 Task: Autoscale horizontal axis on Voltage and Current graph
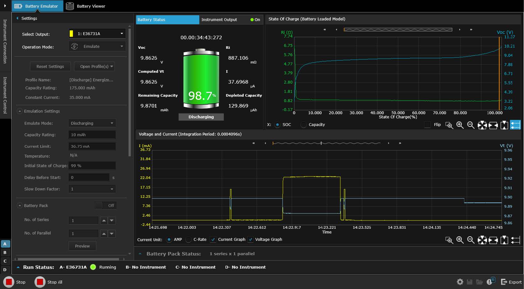pos(493,240)
